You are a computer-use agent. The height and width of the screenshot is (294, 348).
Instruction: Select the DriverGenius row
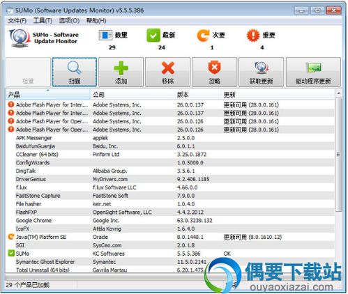click(170, 179)
